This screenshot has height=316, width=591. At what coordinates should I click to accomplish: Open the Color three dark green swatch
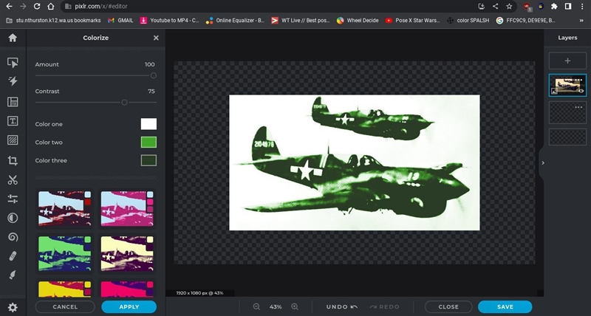(148, 160)
